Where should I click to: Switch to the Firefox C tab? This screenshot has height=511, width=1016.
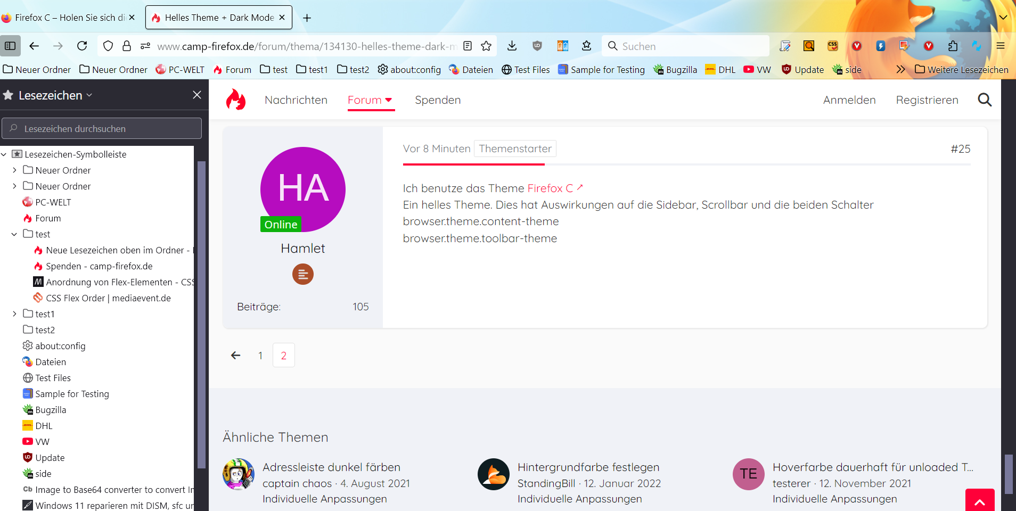pyautogui.click(x=69, y=18)
